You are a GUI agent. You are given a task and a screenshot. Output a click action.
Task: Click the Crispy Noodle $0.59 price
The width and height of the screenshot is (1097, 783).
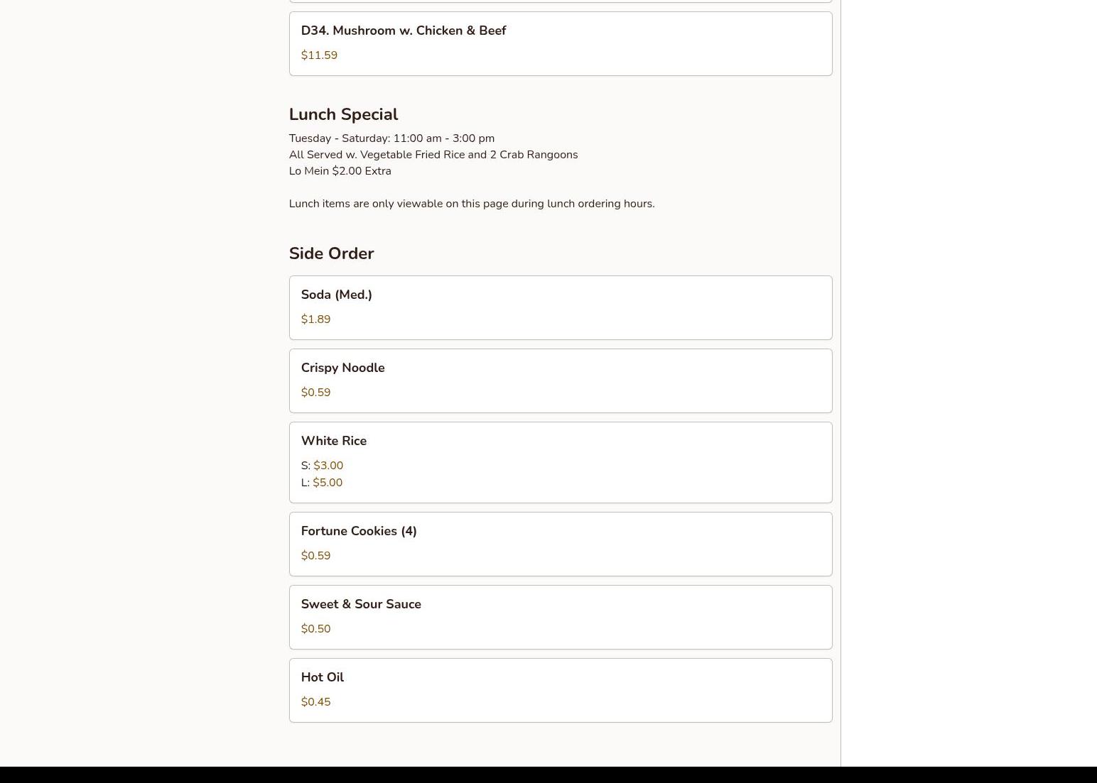(x=315, y=393)
